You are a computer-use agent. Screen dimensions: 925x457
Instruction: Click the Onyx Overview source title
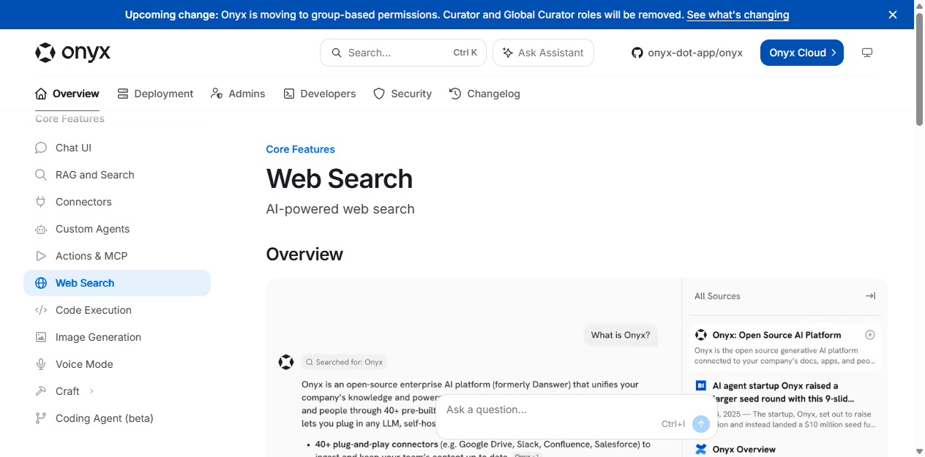click(x=744, y=450)
